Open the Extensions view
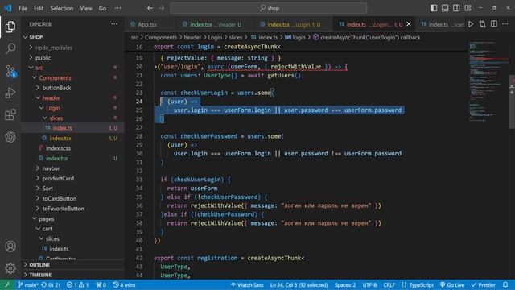 click(10, 114)
